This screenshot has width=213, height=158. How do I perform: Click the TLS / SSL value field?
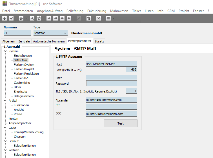pyautogui.click(x=131, y=91)
